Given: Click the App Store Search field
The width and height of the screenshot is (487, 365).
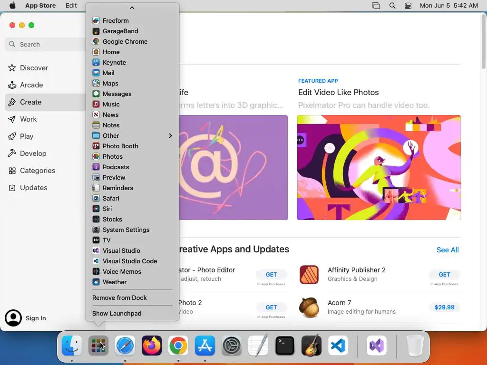Looking at the screenshot, I should coord(45,44).
